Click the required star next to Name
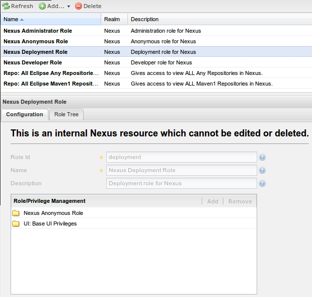 pyautogui.click(x=101, y=170)
